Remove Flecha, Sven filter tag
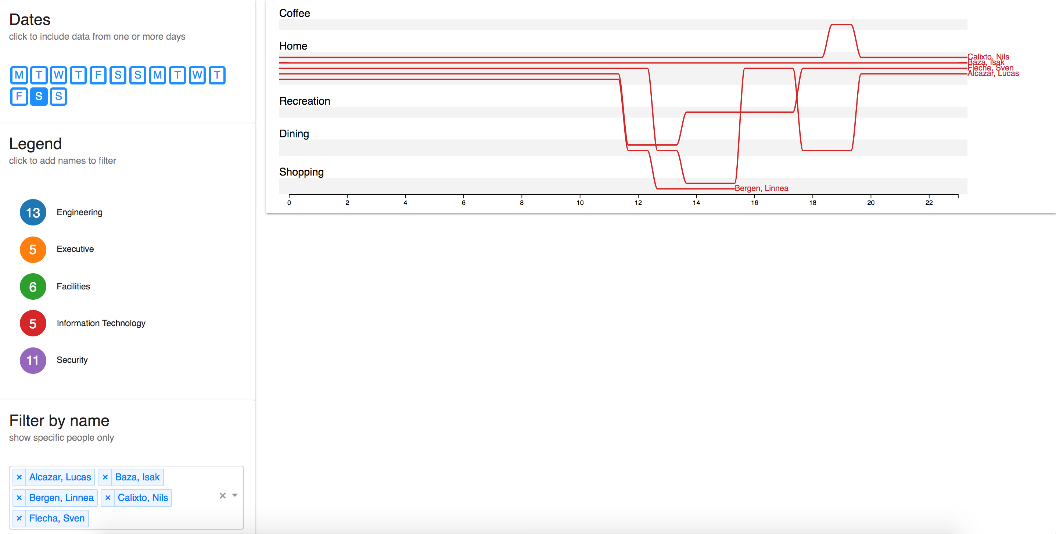Image resolution: width=1056 pixels, height=534 pixels. [x=19, y=518]
